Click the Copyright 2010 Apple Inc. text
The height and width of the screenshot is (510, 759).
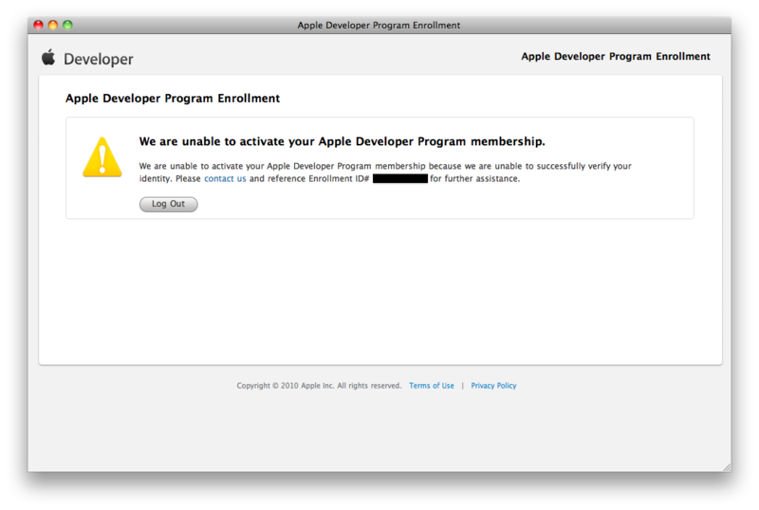319,386
